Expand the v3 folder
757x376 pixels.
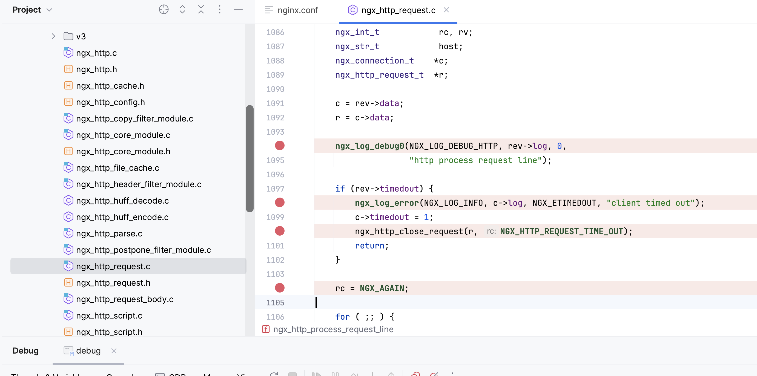[53, 36]
